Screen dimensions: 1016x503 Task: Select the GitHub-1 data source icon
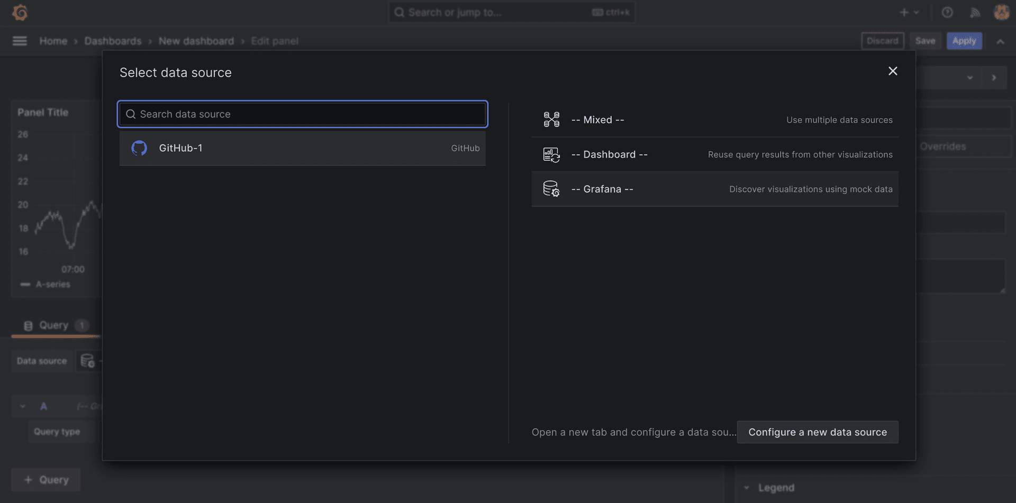(x=139, y=148)
